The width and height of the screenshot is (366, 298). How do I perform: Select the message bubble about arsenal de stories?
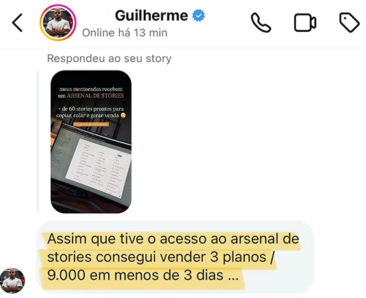tap(175, 257)
